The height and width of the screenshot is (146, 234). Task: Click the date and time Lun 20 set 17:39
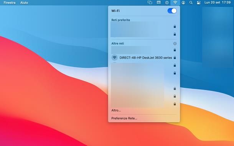pos(218,2)
